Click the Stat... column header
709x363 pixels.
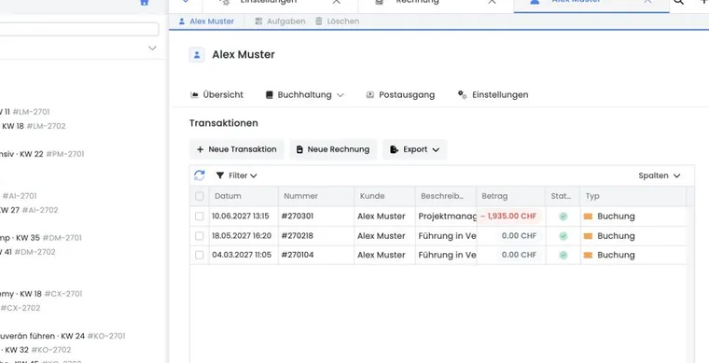click(x=563, y=196)
